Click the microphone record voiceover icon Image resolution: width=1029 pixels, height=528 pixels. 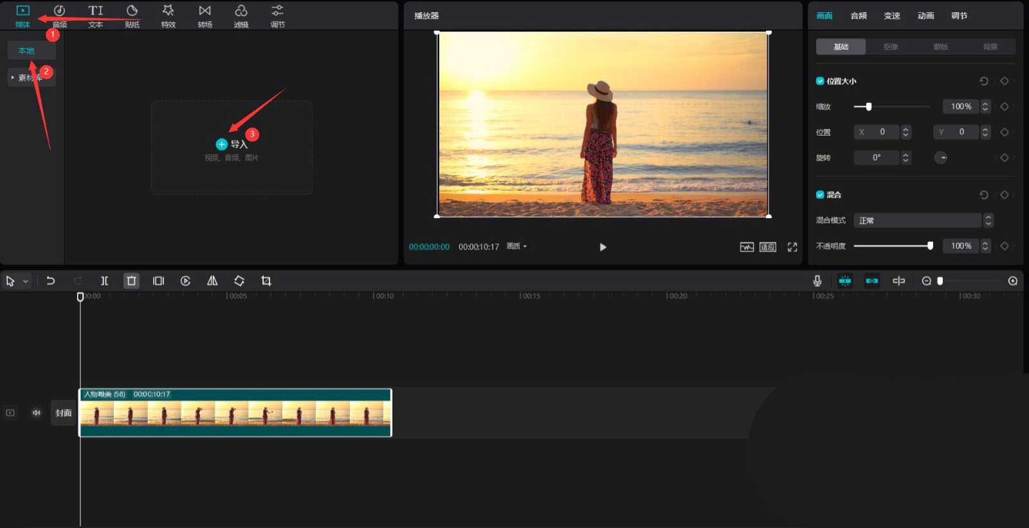(x=817, y=281)
